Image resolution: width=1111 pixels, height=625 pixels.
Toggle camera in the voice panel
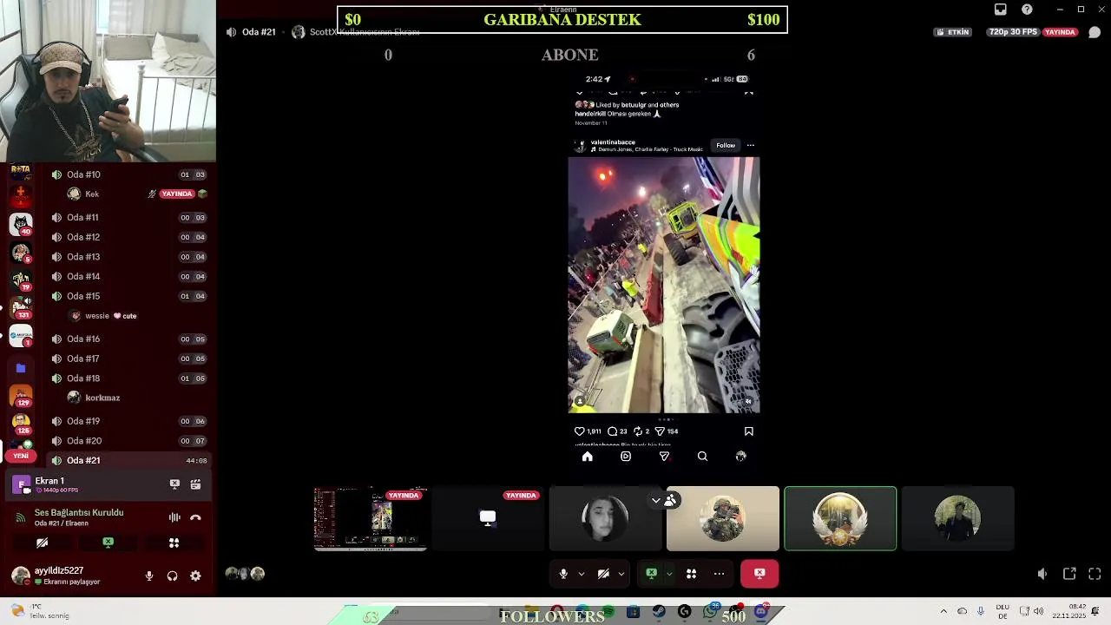[42, 543]
